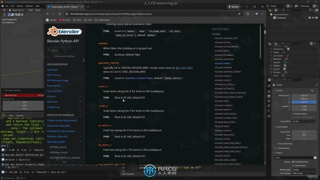Go back in the browser

[48, 14]
